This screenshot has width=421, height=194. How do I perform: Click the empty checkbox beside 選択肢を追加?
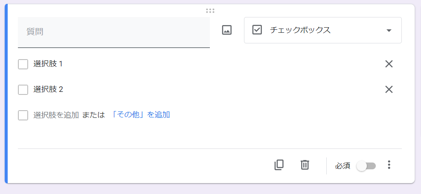[x=23, y=115]
